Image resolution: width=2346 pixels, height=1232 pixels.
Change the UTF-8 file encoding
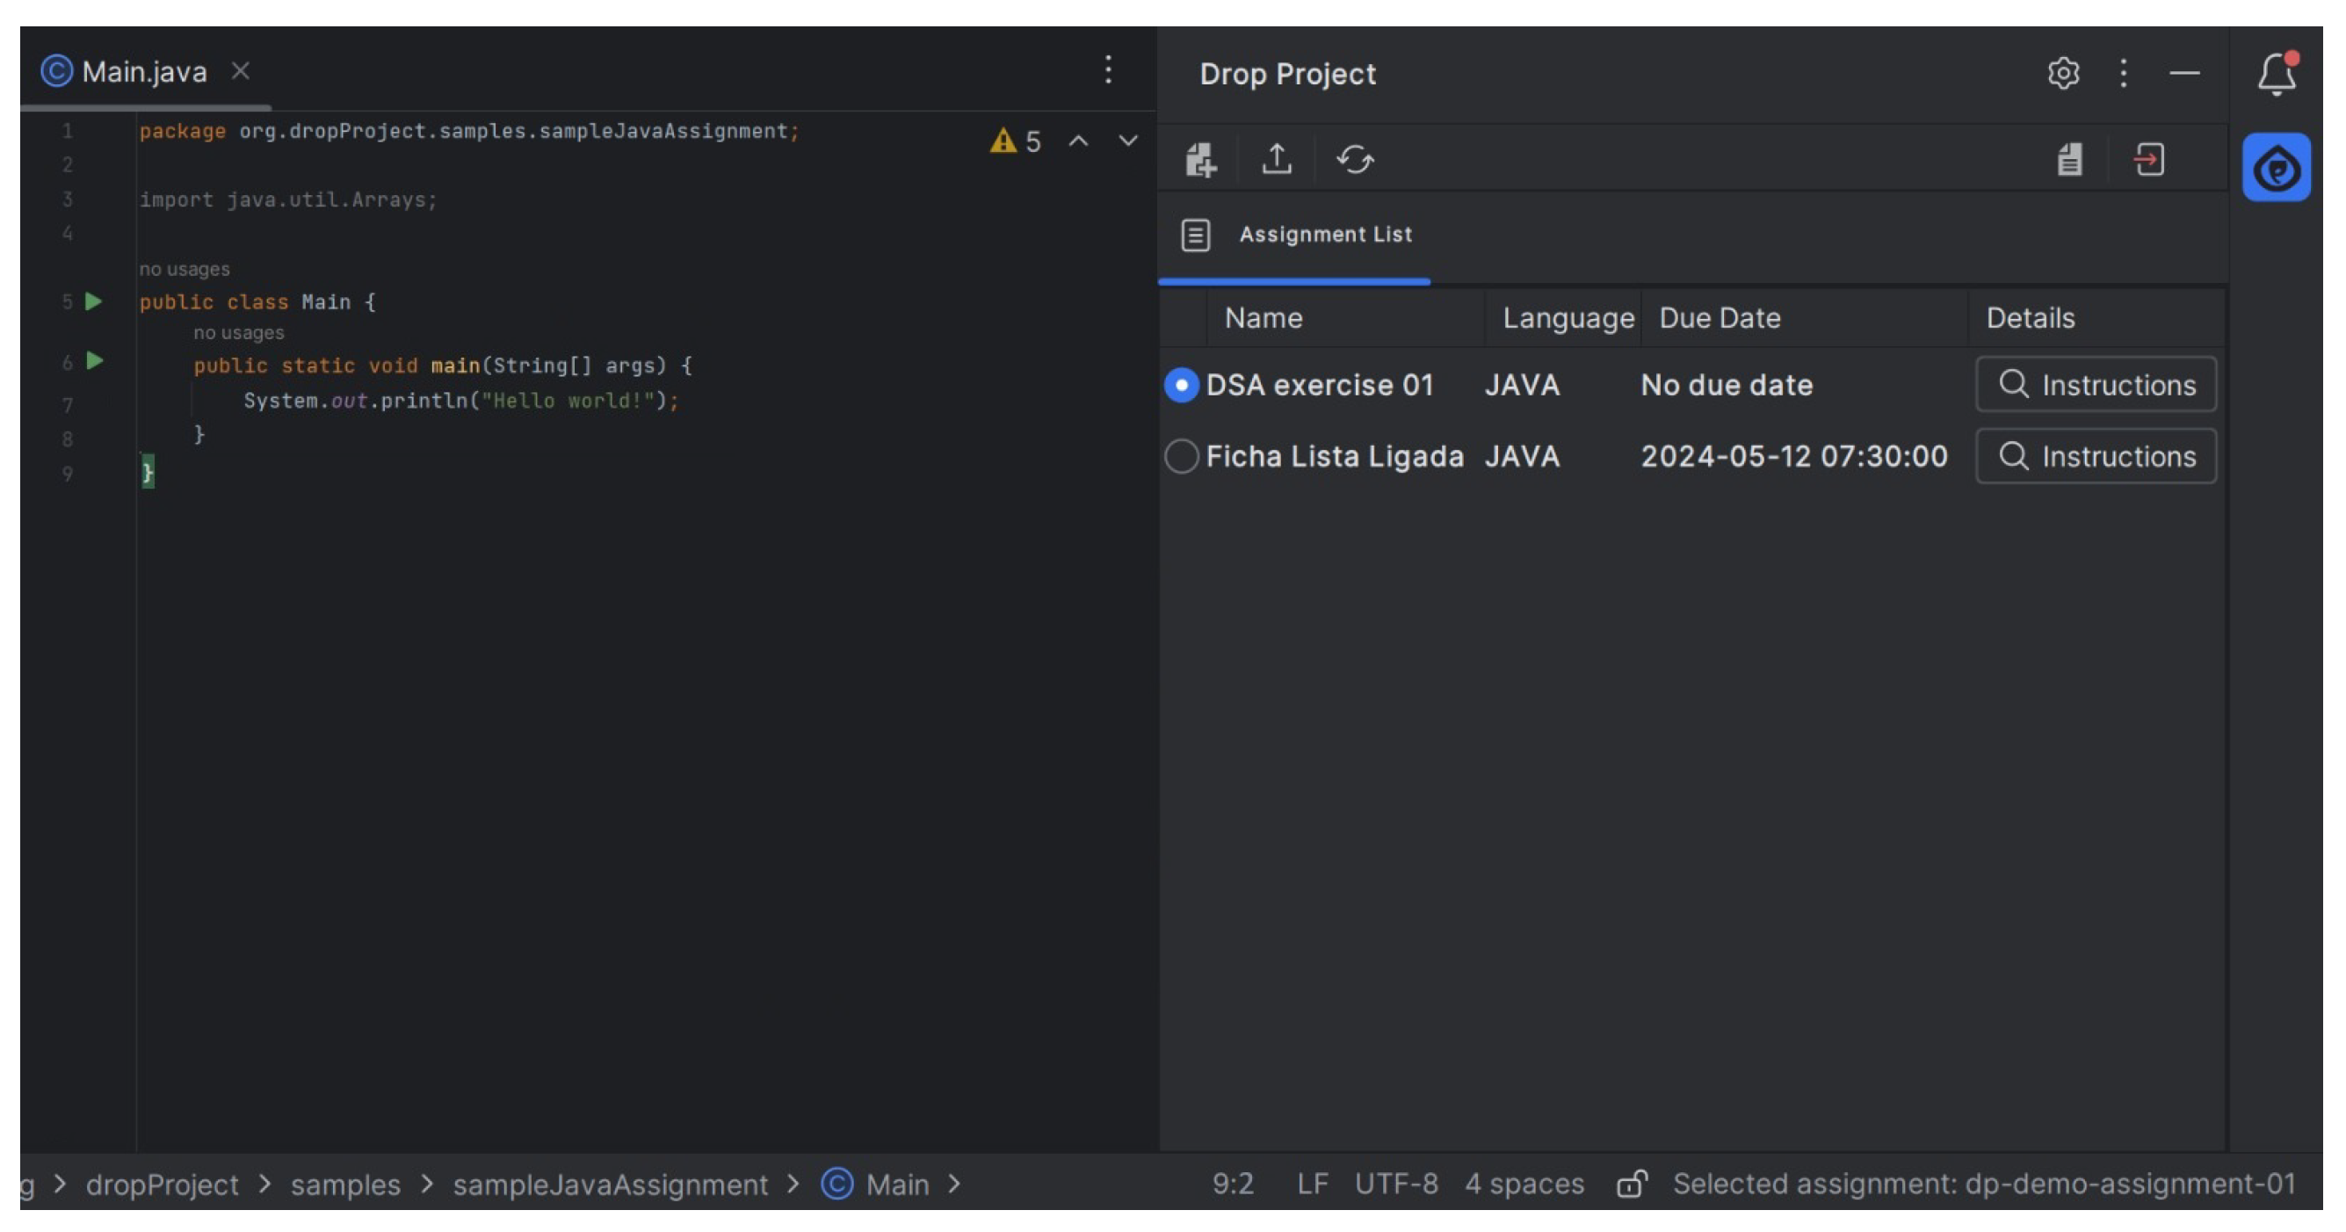(1395, 1184)
